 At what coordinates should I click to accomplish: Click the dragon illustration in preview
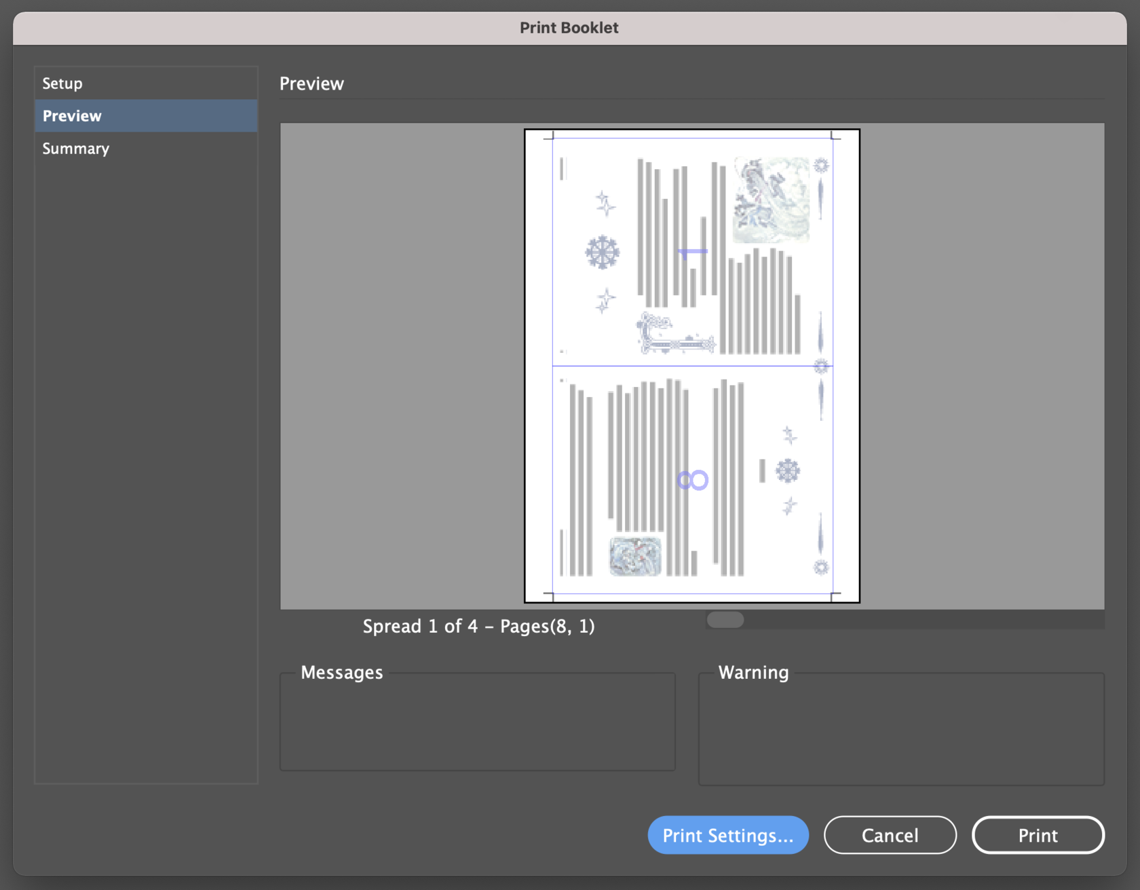pos(772,200)
